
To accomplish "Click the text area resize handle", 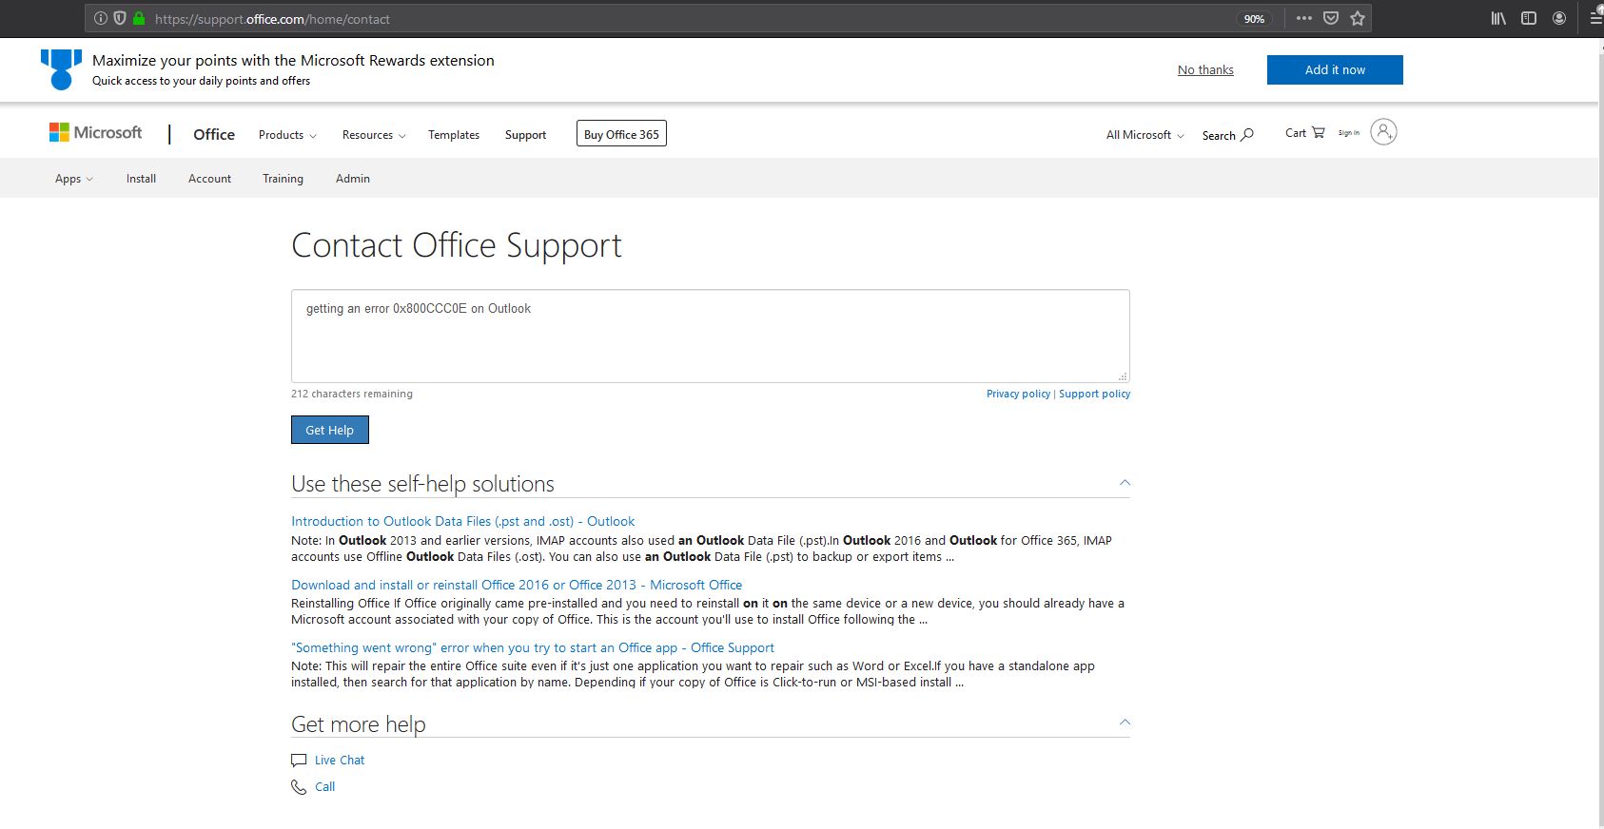I will [x=1123, y=376].
